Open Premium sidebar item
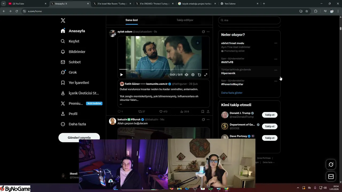 coord(81,103)
